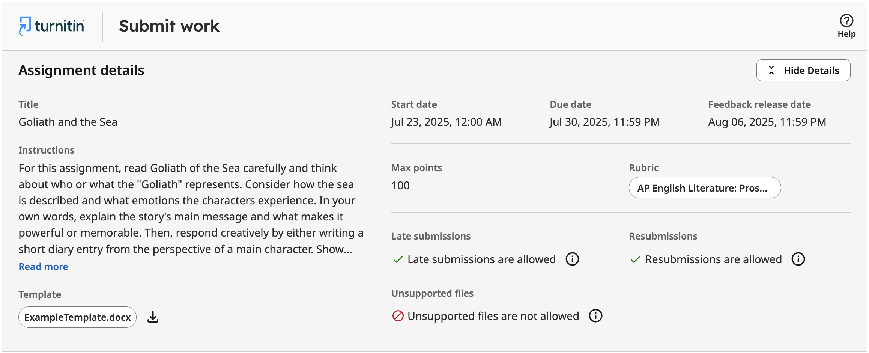Open the late submissions info tooltip

[x=572, y=259]
